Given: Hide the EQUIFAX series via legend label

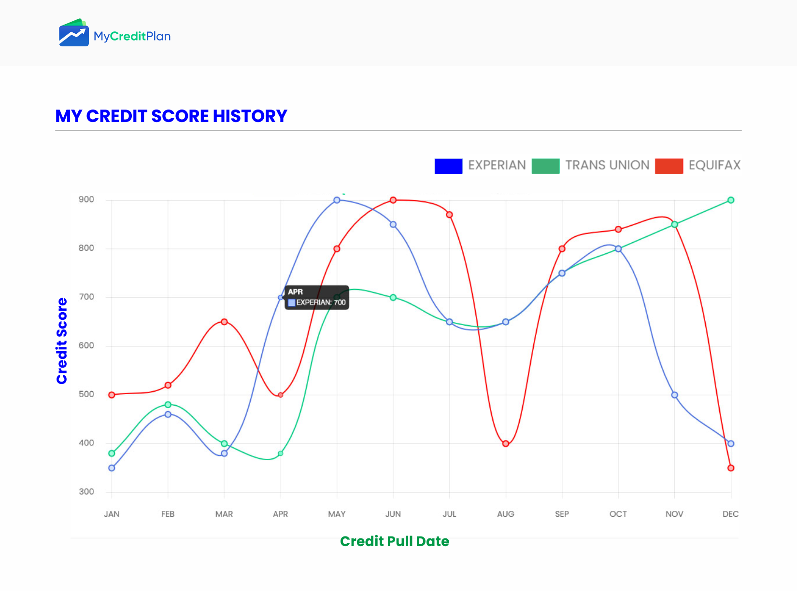Looking at the screenshot, I should [714, 165].
